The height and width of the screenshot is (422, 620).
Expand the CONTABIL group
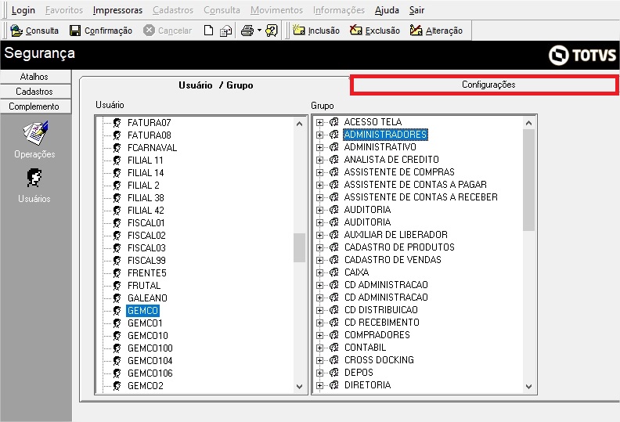[319, 348]
